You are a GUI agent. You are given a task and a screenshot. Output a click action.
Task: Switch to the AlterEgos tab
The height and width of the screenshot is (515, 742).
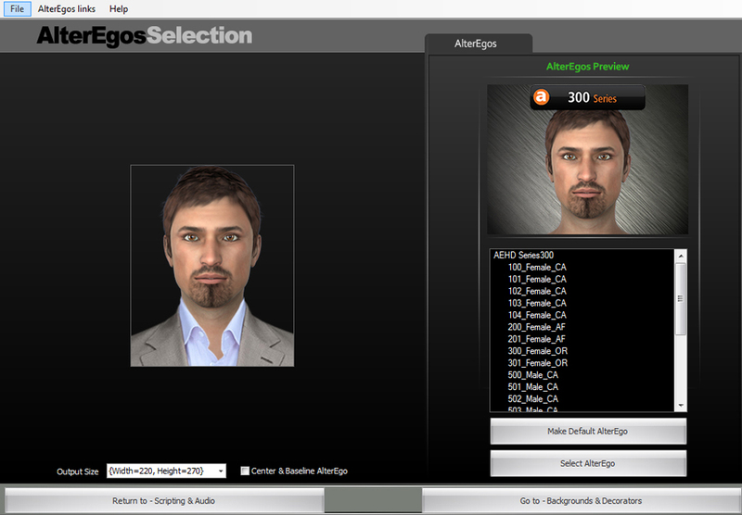(x=478, y=44)
